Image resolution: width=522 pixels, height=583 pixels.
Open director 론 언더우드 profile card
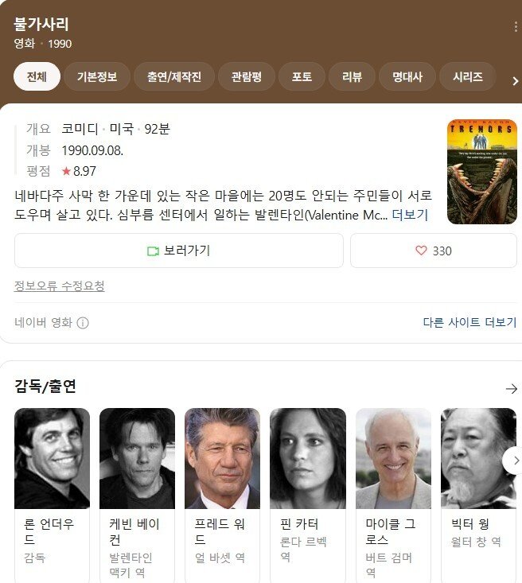(x=52, y=496)
